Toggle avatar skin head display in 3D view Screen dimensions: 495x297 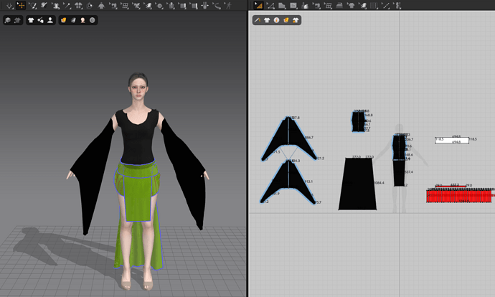tap(82, 20)
